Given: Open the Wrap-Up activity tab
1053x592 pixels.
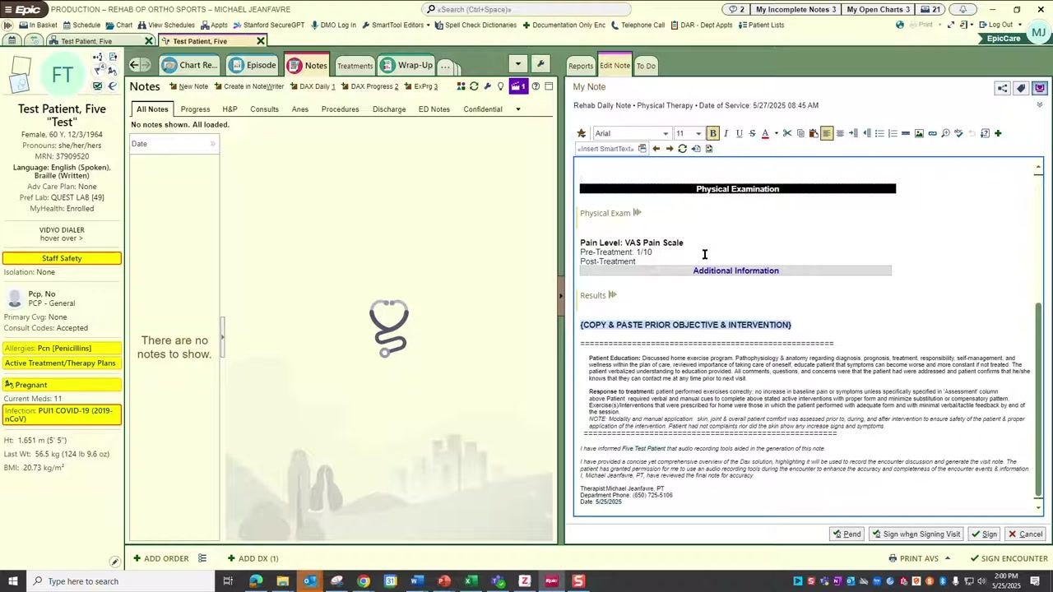Looking at the screenshot, I should [407, 65].
